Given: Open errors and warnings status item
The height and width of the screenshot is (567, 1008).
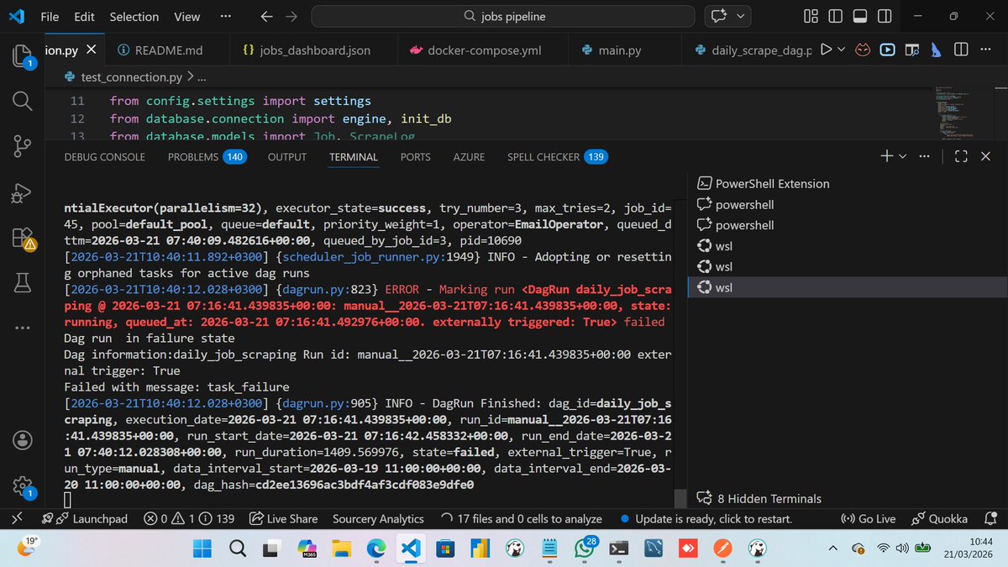Looking at the screenshot, I should pyautogui.click(x=189, y=519).
